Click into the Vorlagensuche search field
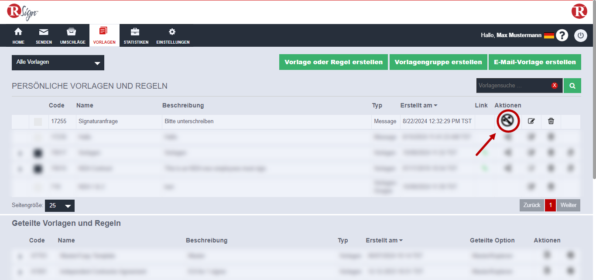This screenshot has height=280, width=596. pos(513,86)
